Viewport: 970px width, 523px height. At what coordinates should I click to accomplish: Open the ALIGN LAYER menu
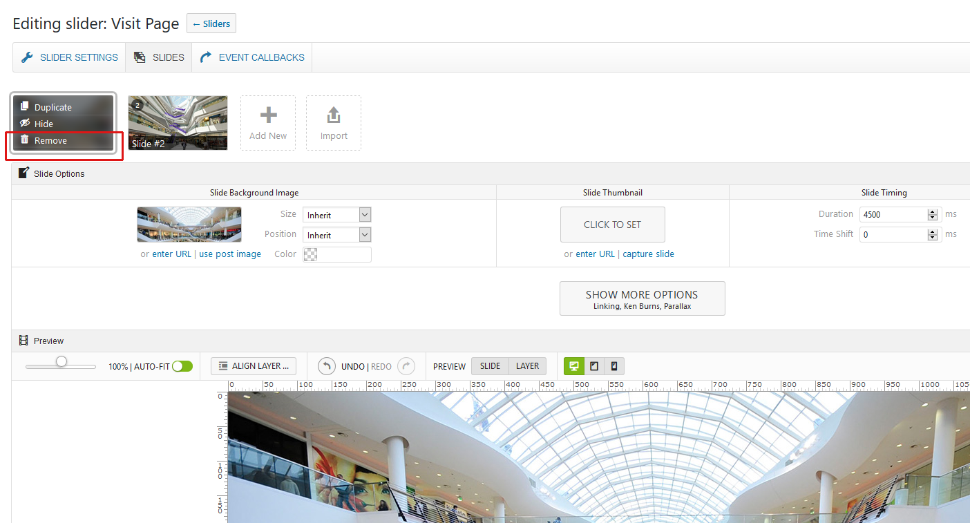(x=254, y=366)
